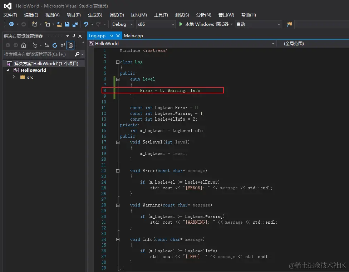Switch to the Main.cpp tab

(x=133, y=36)
